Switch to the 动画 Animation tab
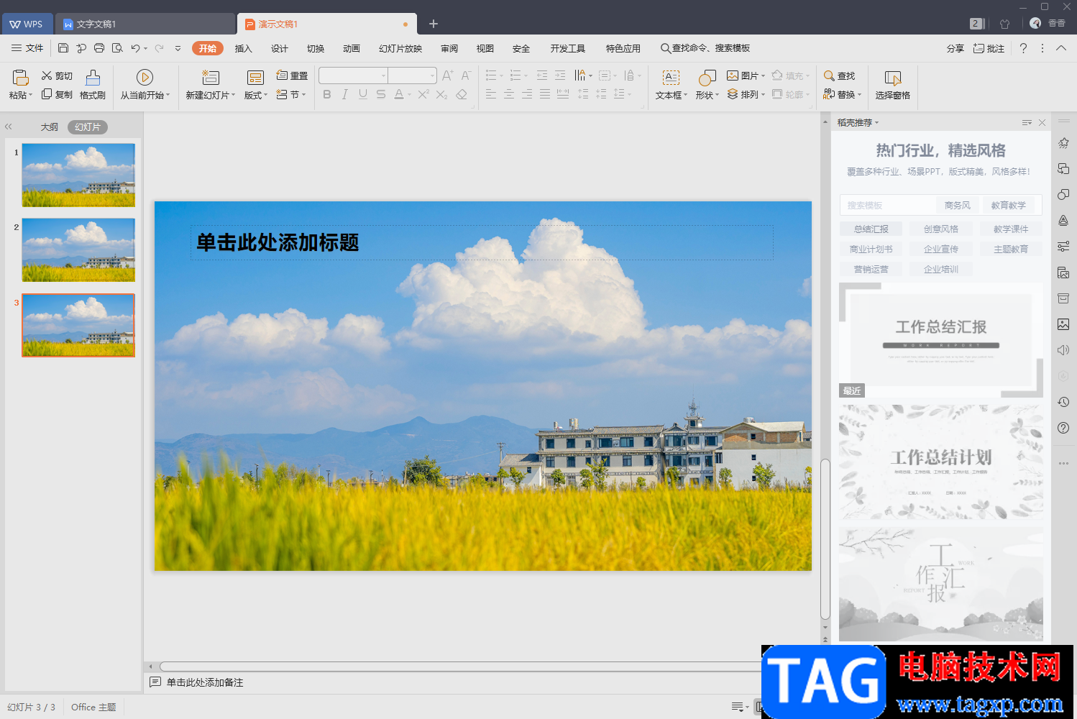The image size is (1077, 719). point(352,48)
